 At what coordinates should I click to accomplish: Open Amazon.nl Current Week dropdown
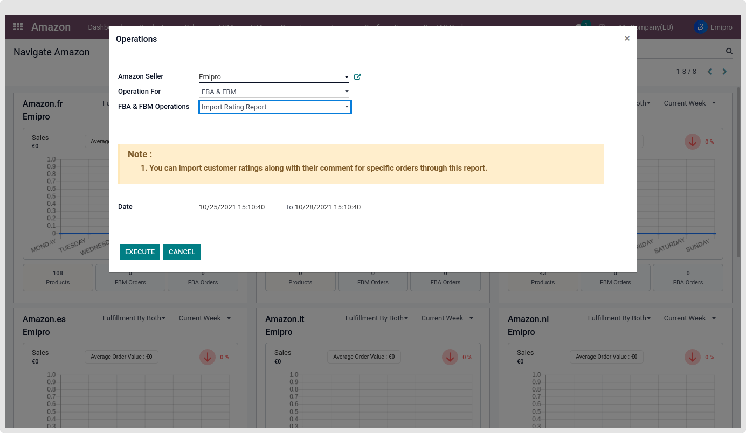pos(690,318)
